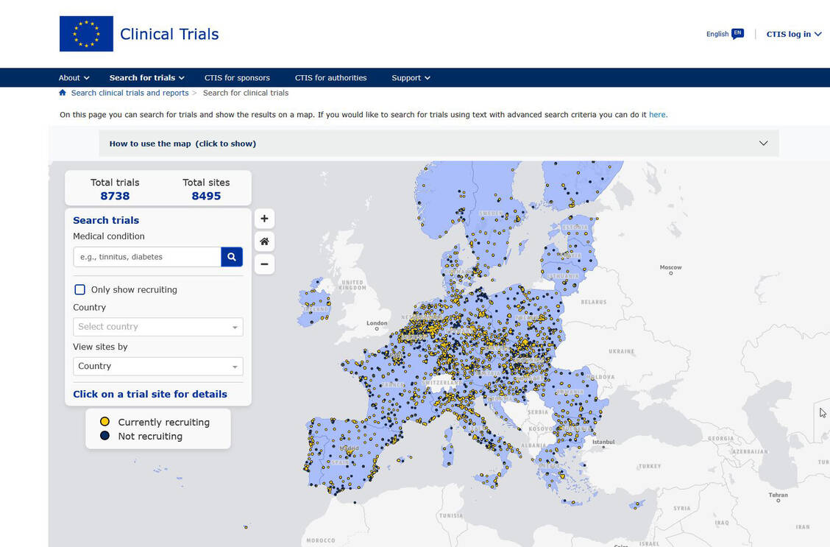The width and height of the screenshot is (830, 547).
Task: Click the magnifier search button
Action: (x=232, y=257)
